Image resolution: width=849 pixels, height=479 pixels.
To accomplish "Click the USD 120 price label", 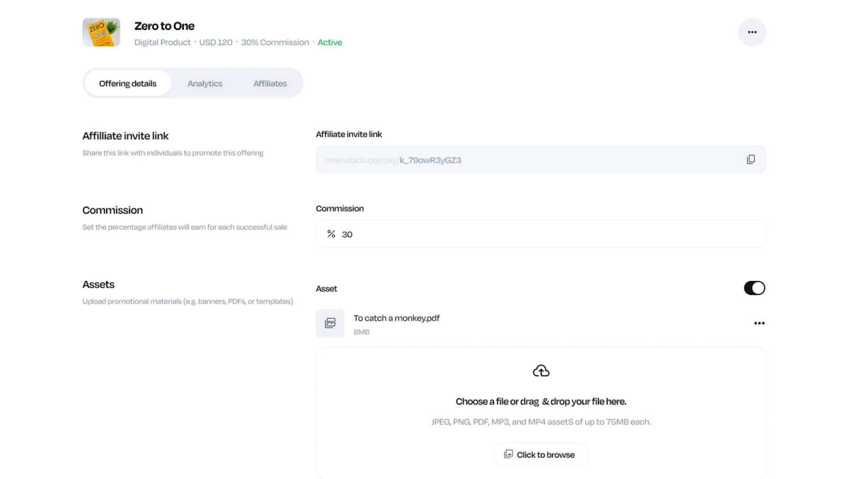I will point(215,42).
